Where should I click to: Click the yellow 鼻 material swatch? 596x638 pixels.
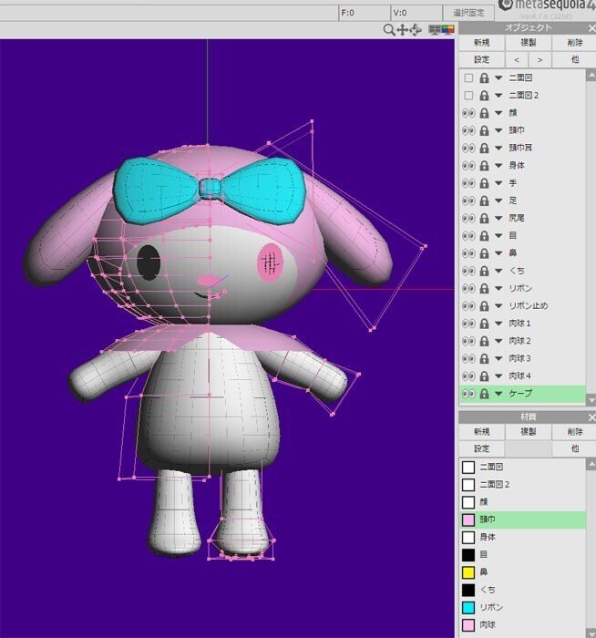point(468,572)
